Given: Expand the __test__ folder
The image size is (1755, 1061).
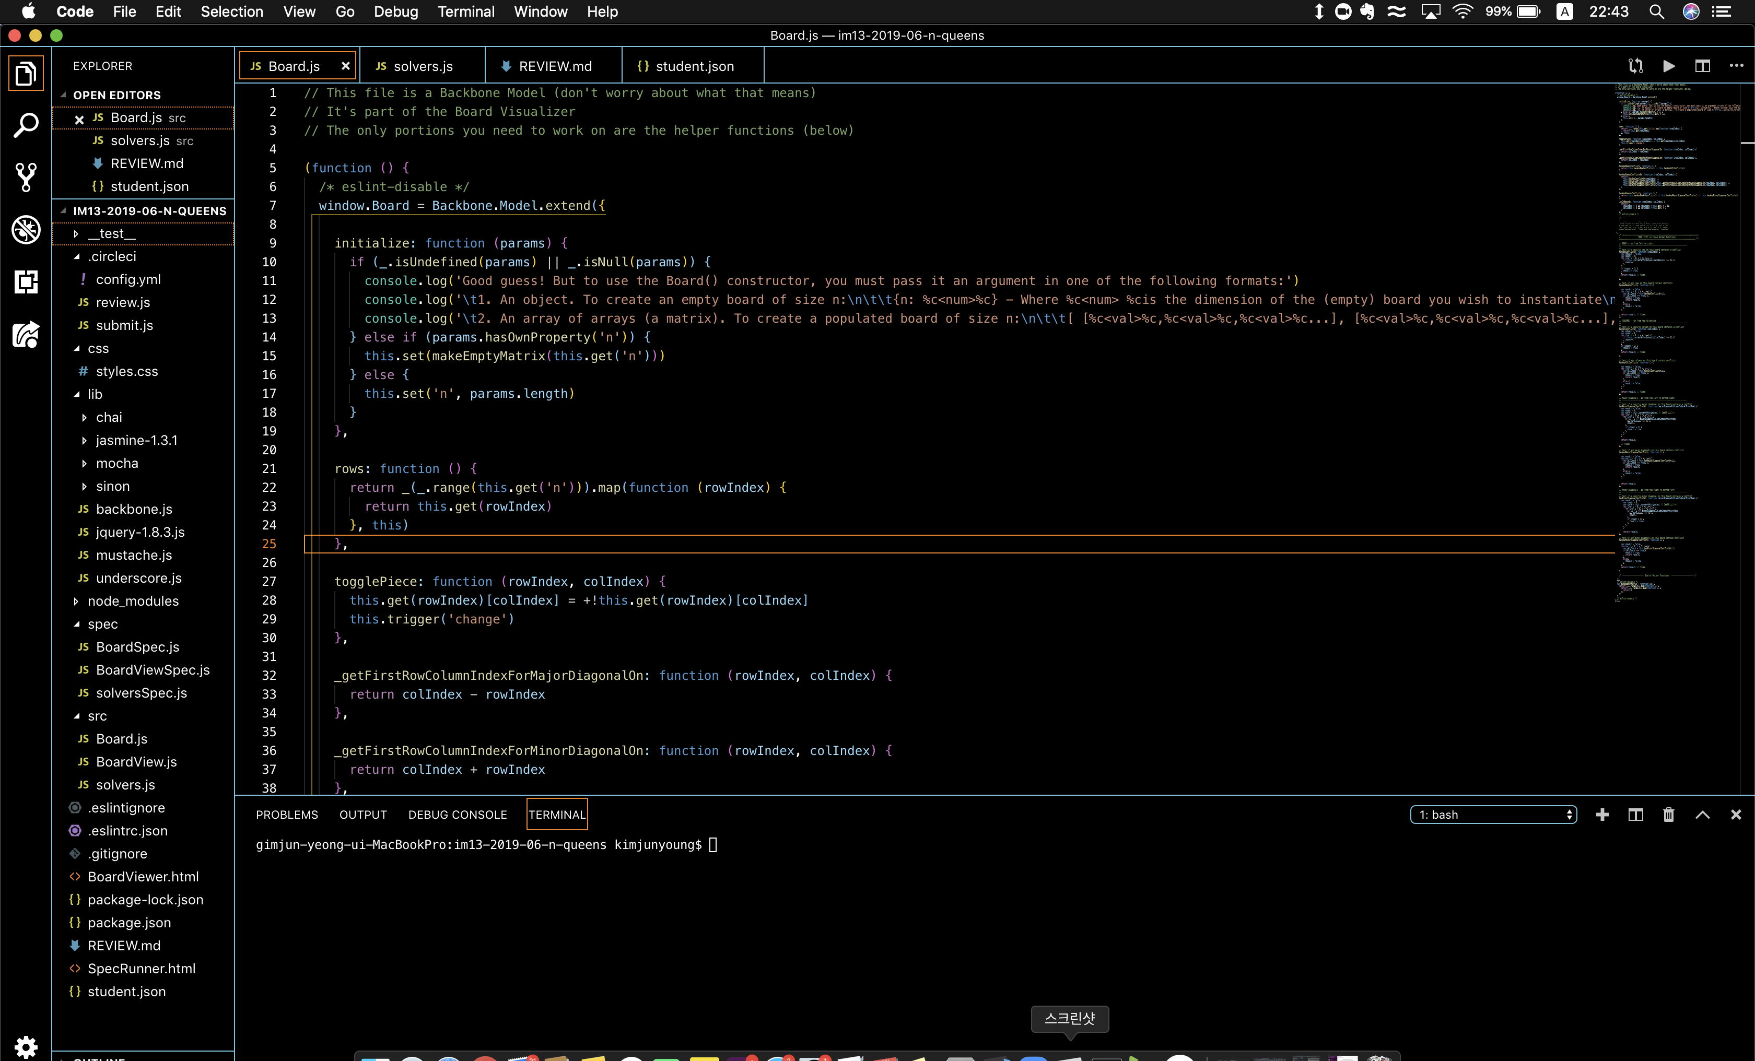Looking at the screenshot, I should 111,233.
